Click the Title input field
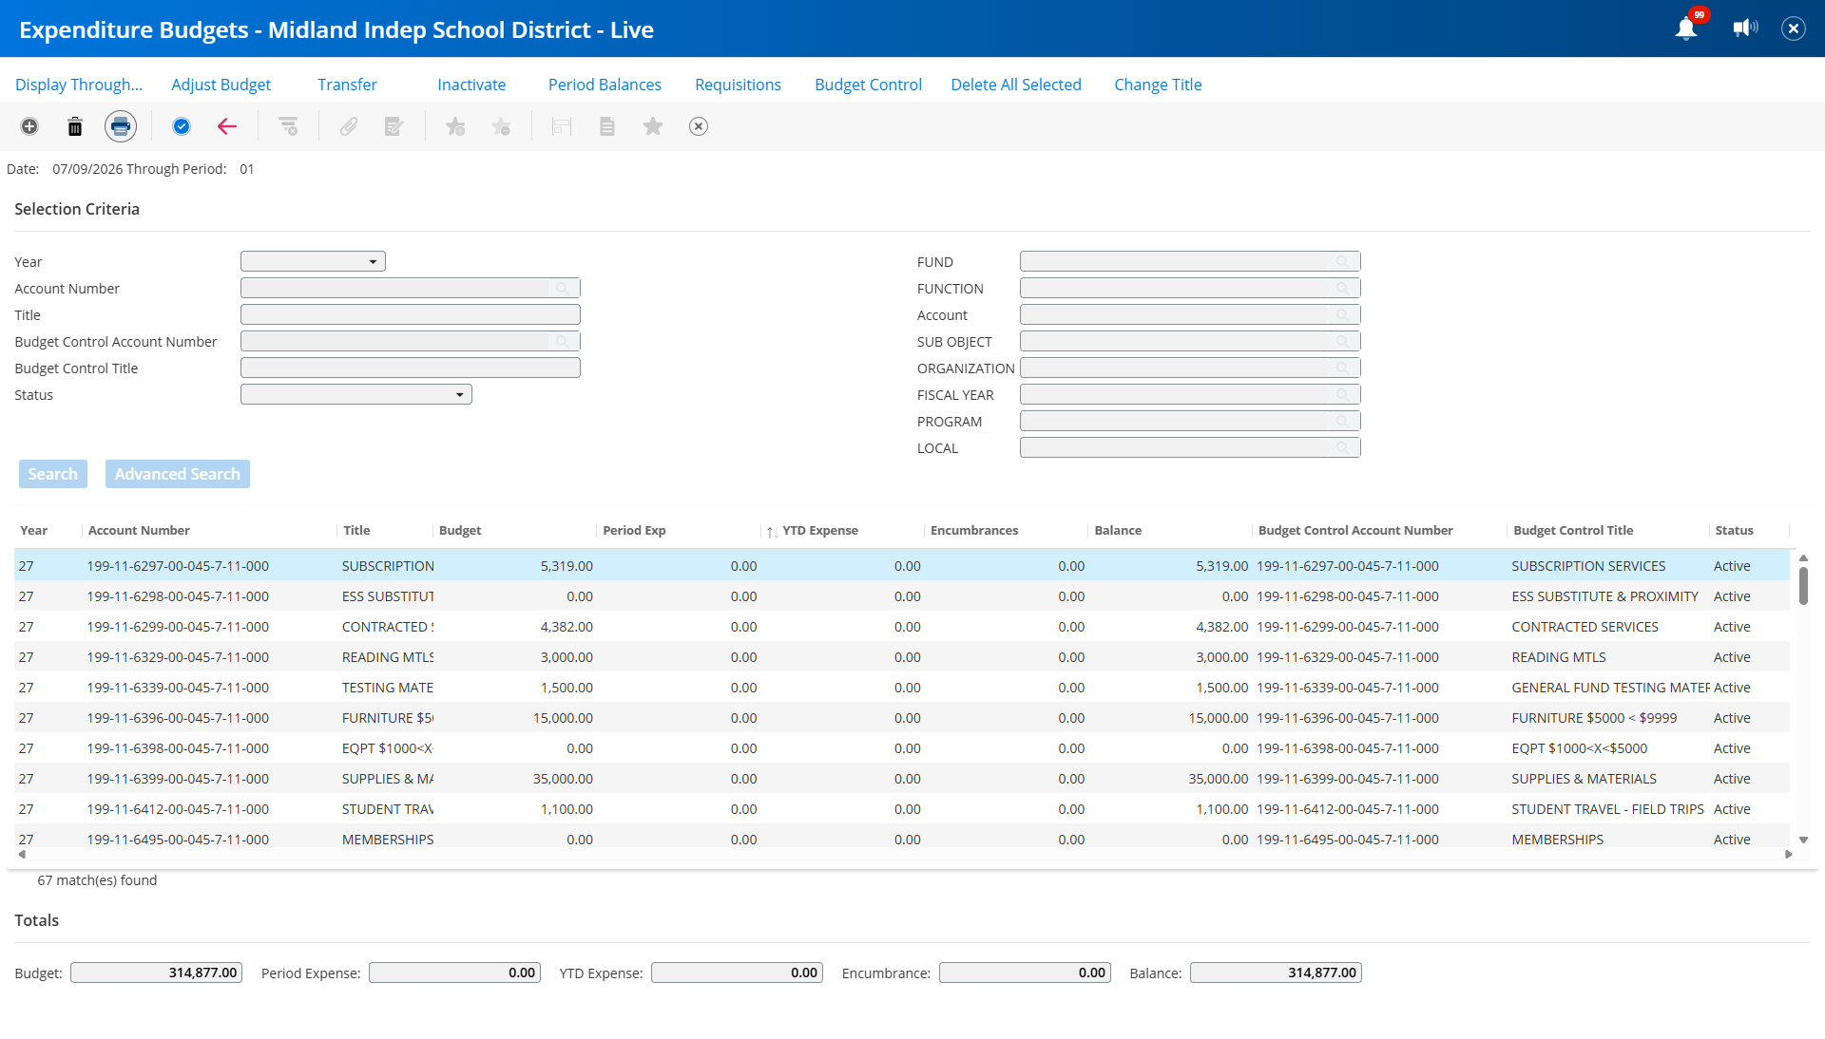 (x=411, y=314)
